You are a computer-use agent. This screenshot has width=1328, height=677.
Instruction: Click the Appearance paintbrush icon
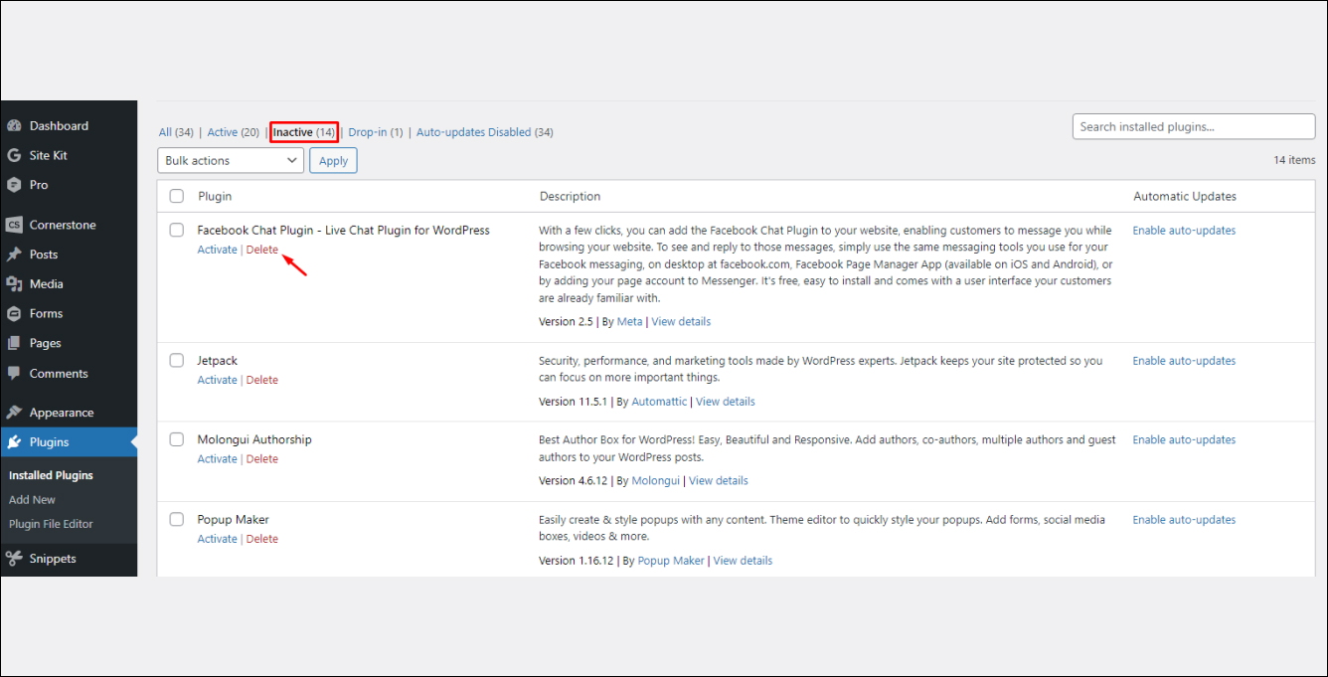14,413
